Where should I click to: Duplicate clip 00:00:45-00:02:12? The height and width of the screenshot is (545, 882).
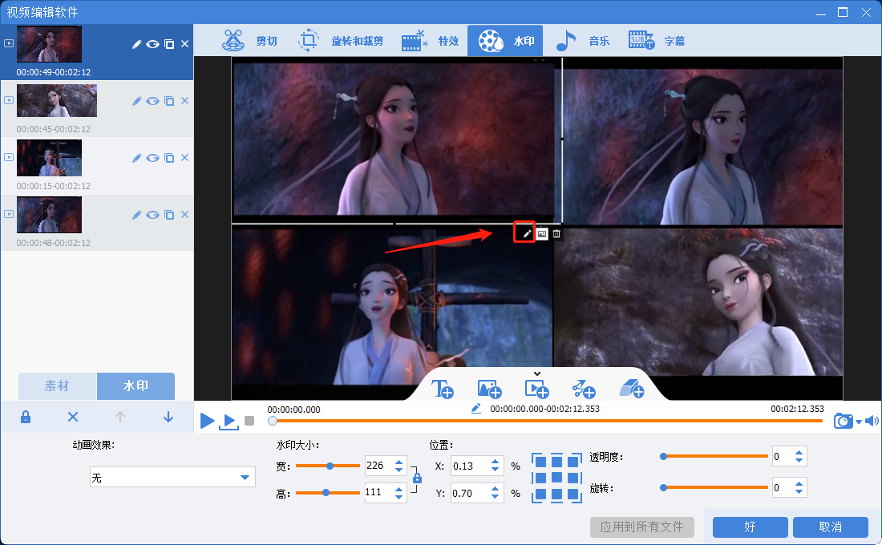(x=168, y=101)
